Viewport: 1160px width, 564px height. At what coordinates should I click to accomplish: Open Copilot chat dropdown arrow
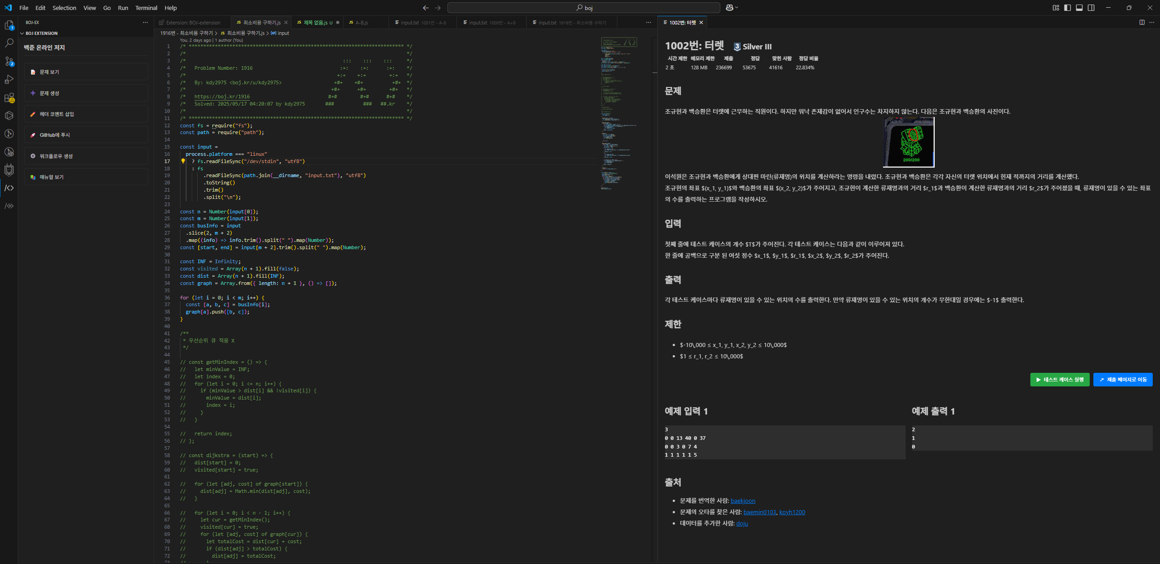737,8
